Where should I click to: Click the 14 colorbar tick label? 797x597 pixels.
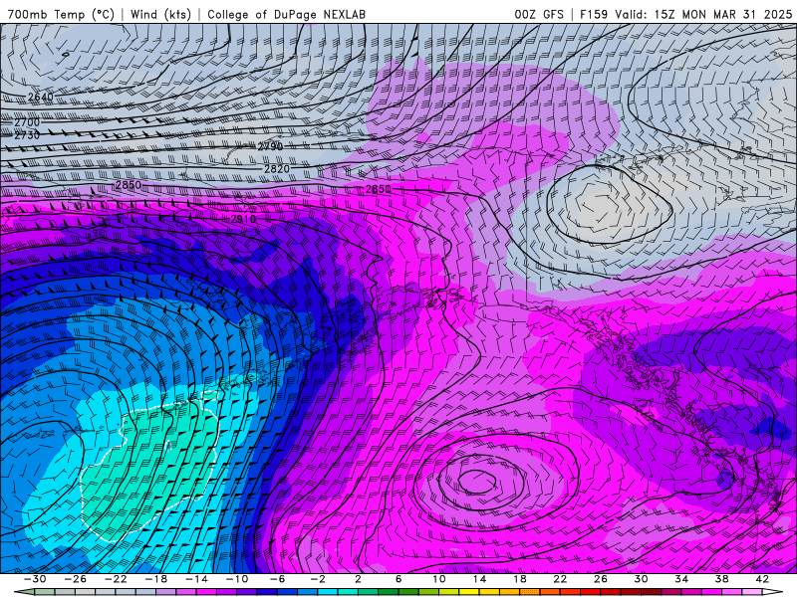(479, 579)
